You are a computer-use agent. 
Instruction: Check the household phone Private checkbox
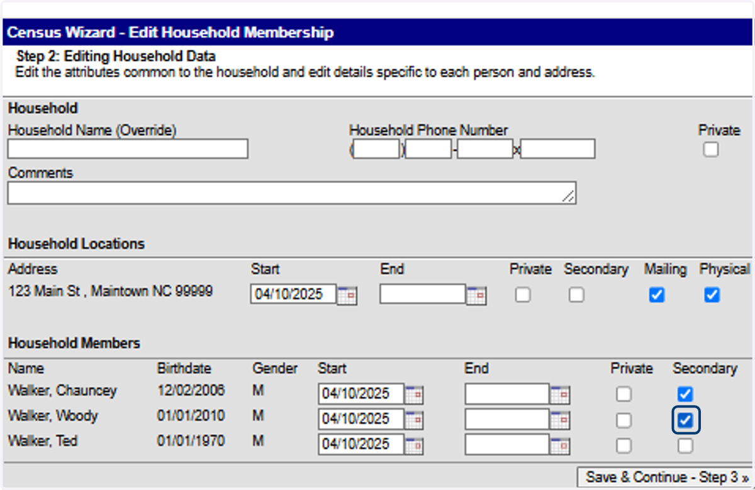click(711, 150)
